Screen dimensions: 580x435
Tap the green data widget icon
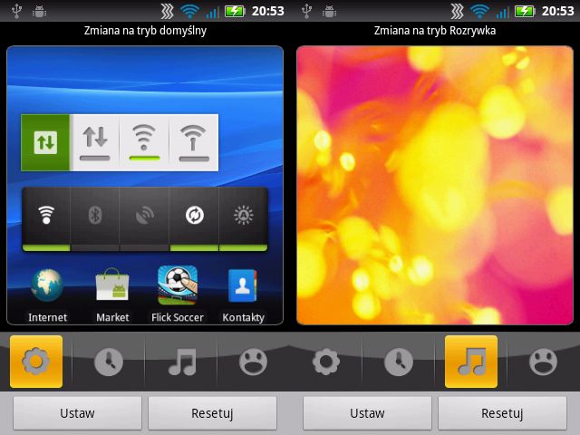pos(45,142)
